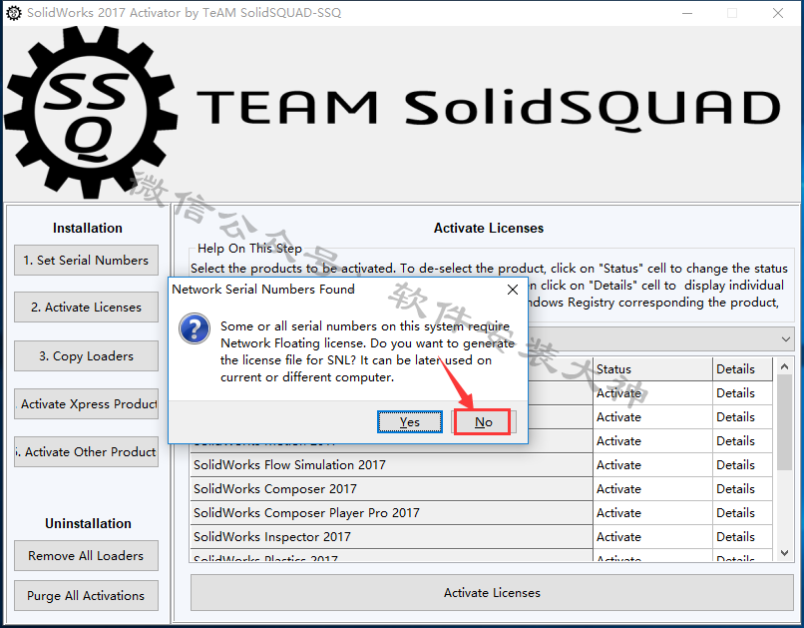The image size is (804, 628).
Task: Minimize the SolidWorks 2017 Activator window
Action: [687, 13]
